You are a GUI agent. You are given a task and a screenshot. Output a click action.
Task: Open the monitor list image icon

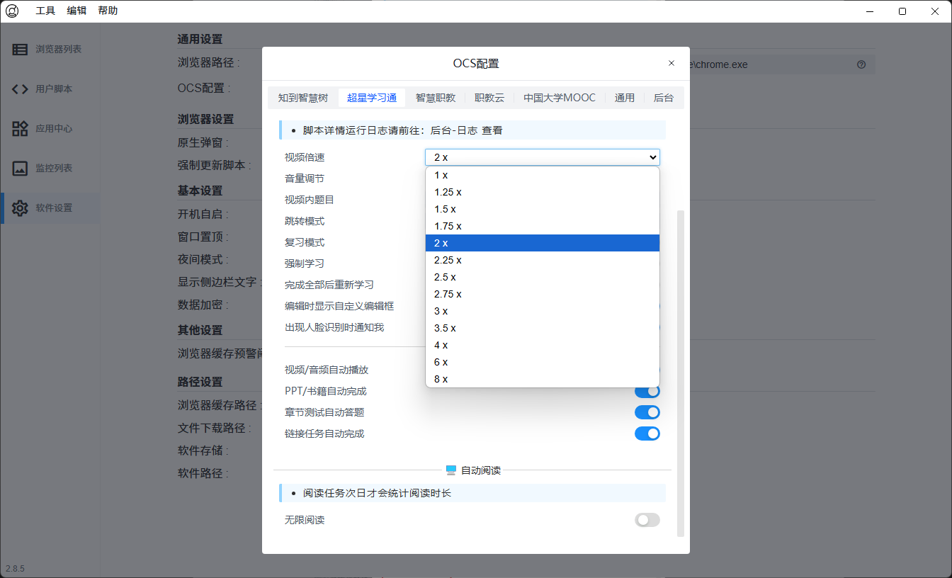(20, 169)
